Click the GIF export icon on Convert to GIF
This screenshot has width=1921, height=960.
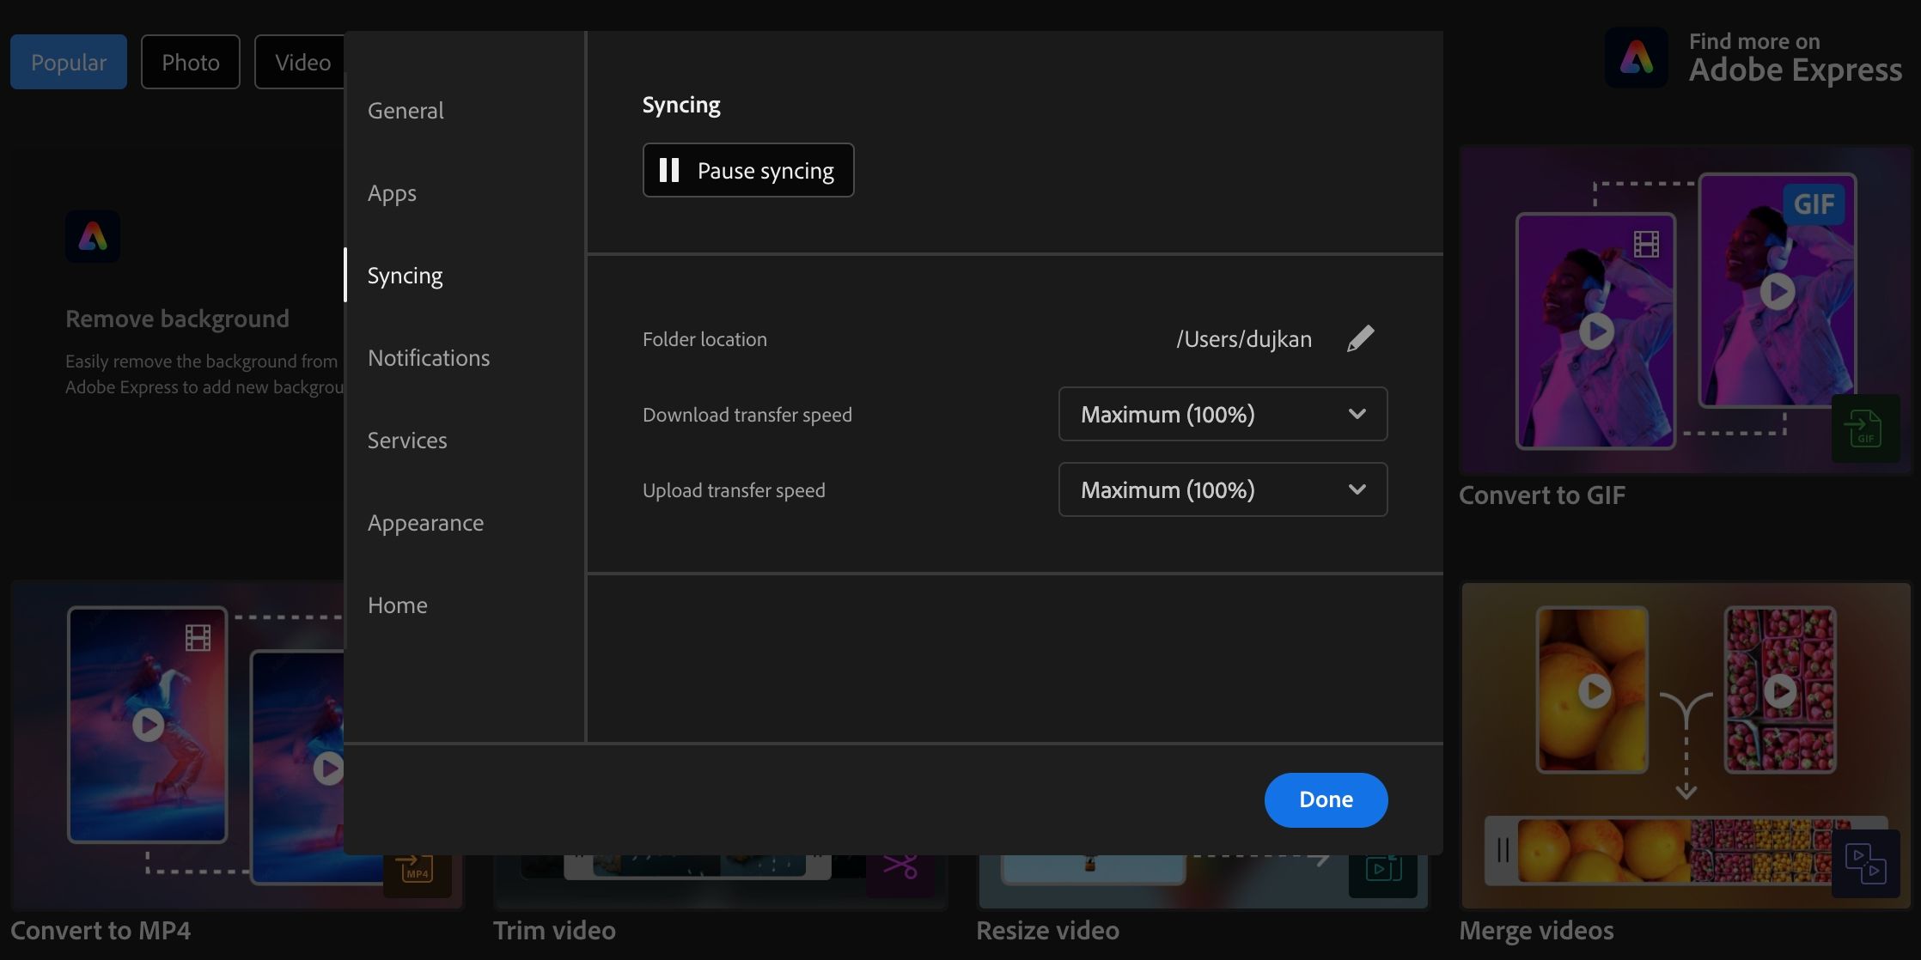click(x=1866, y=428)
